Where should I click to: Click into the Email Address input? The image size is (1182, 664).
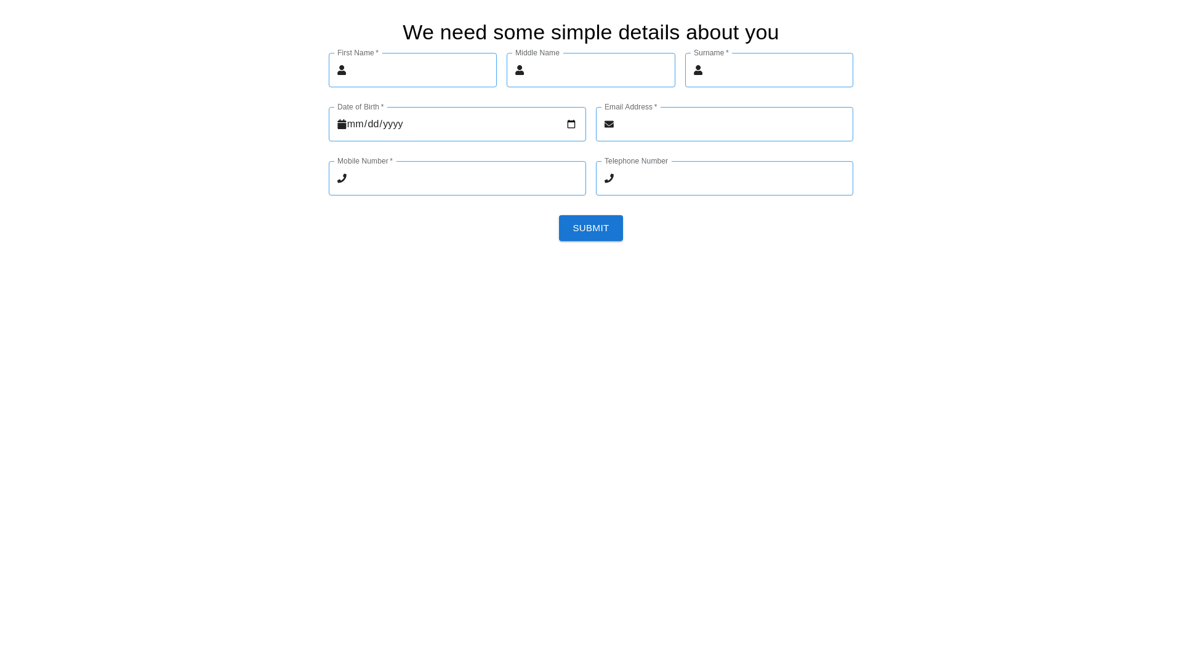pos(733,124)
